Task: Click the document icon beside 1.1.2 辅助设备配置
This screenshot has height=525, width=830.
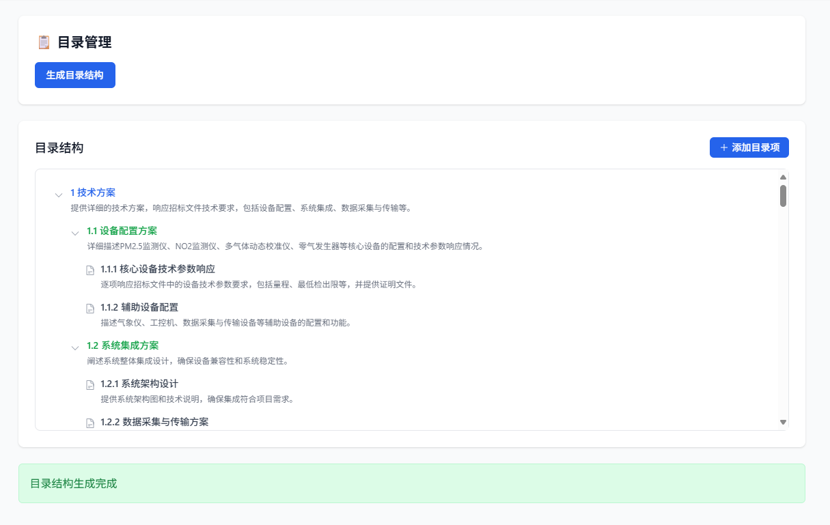Action: pos(90,309)
